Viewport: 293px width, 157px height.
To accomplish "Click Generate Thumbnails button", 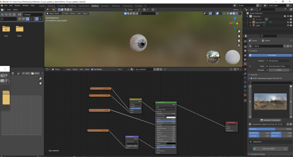I will pos(270,120).
